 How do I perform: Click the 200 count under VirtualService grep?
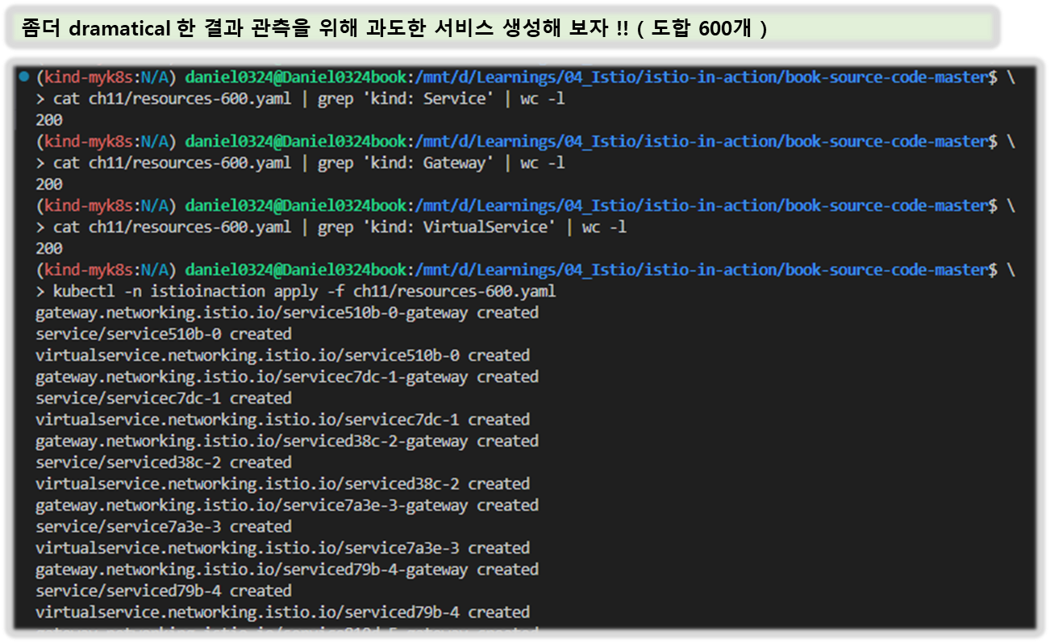point(49,249)
